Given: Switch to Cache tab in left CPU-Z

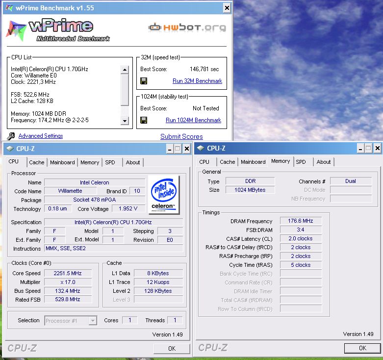Looking at the screenshot, I should click(x=37, y=162).
